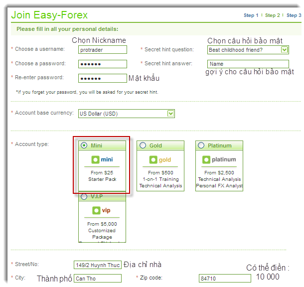Focus the Secret hint answer field
304x287 pixels.
(248, 64)
